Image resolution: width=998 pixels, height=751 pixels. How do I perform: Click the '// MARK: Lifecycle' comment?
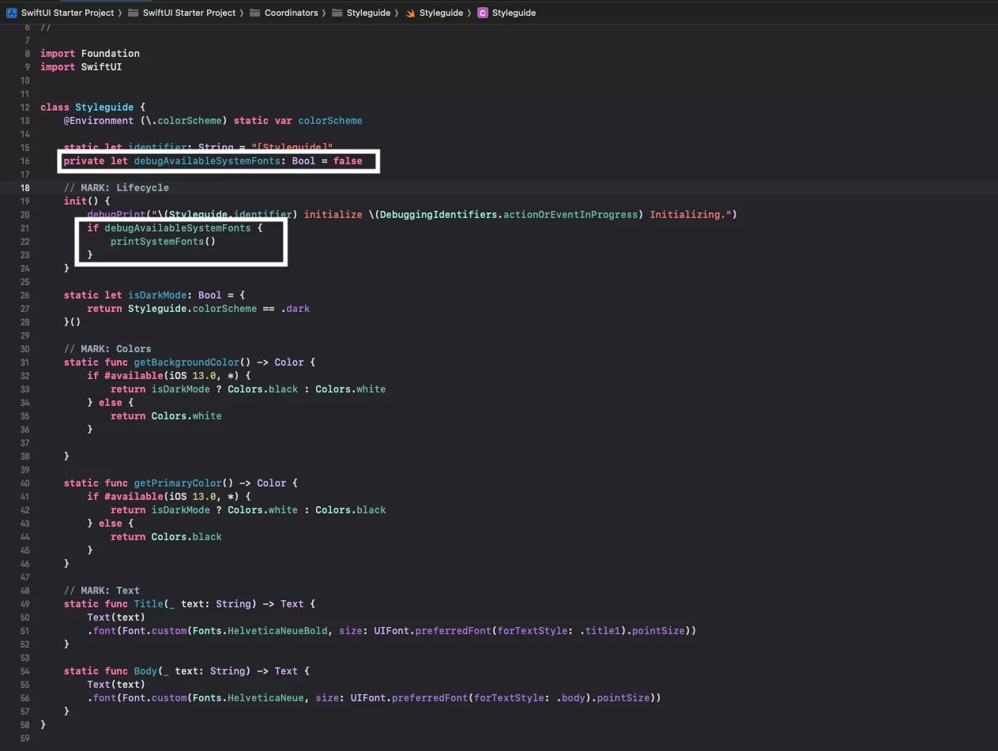(116, 188)
